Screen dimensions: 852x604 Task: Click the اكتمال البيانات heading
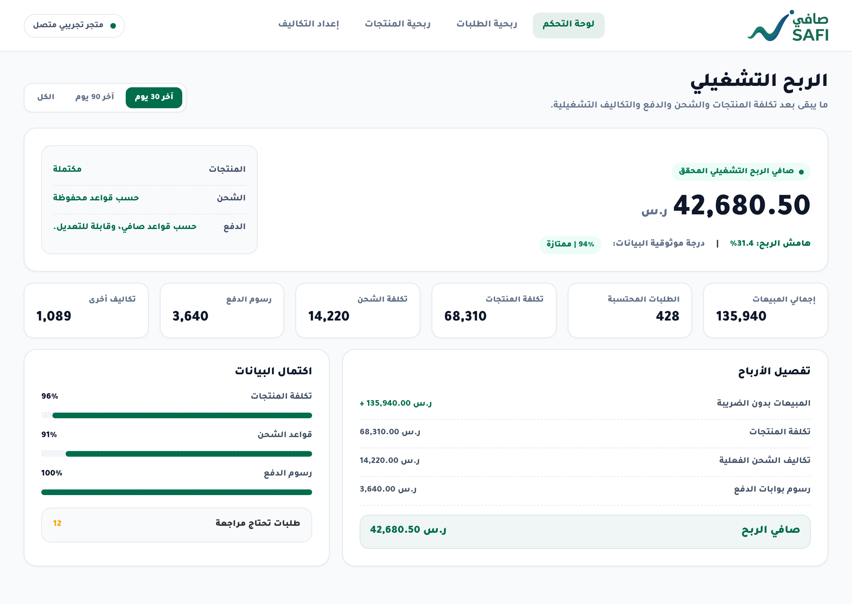[273, 371]
